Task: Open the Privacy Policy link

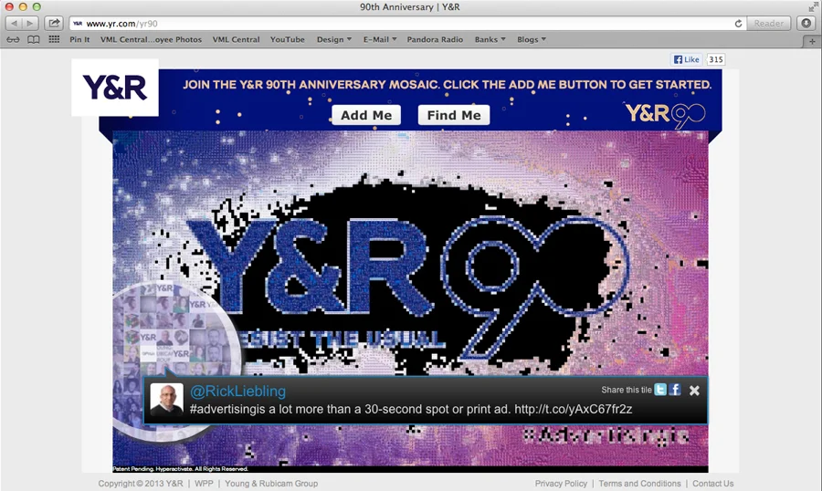Action: pos(561,483)
